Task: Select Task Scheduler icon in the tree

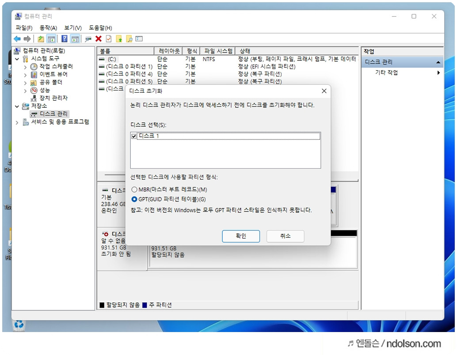Action: pyautogui.click(x=34, y=66)
